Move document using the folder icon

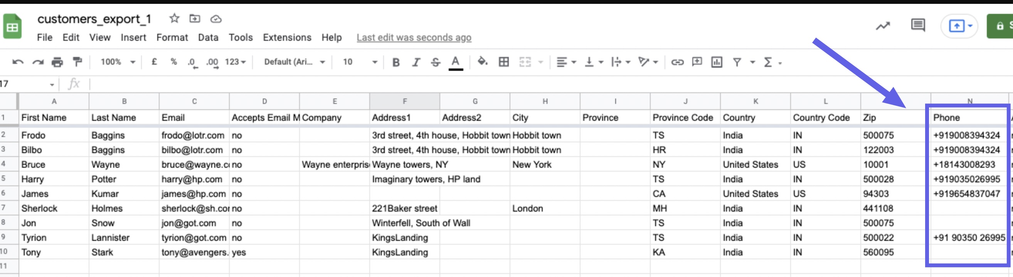[195, 18]
